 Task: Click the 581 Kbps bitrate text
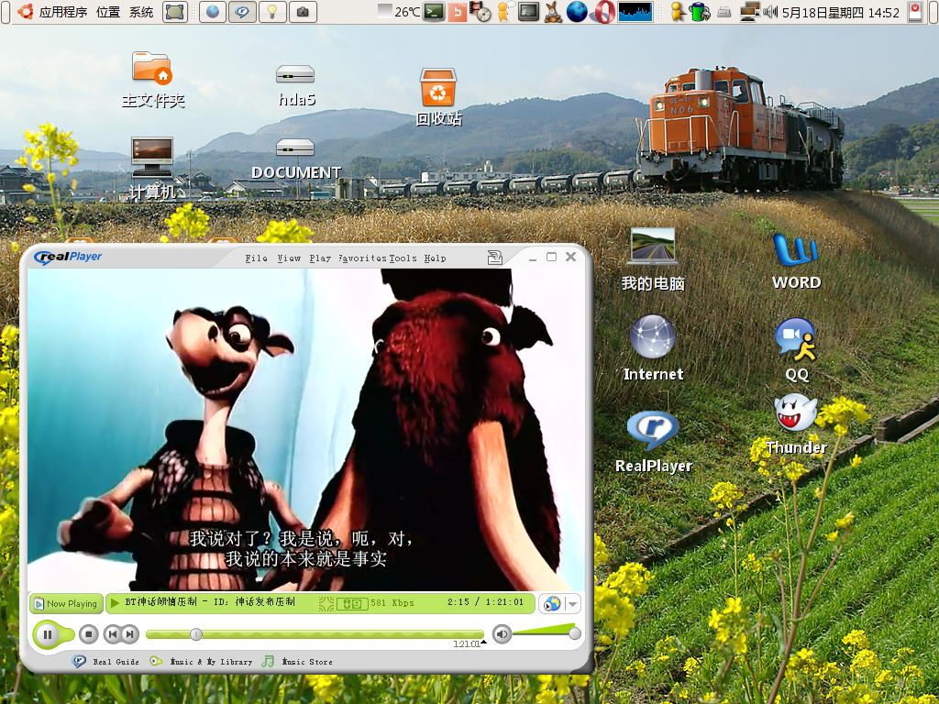point(392,603)
